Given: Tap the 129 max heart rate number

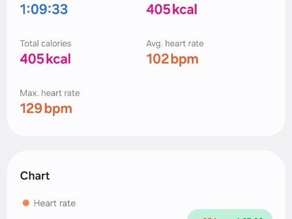Looking at the screenshot, I should (31, 108).
